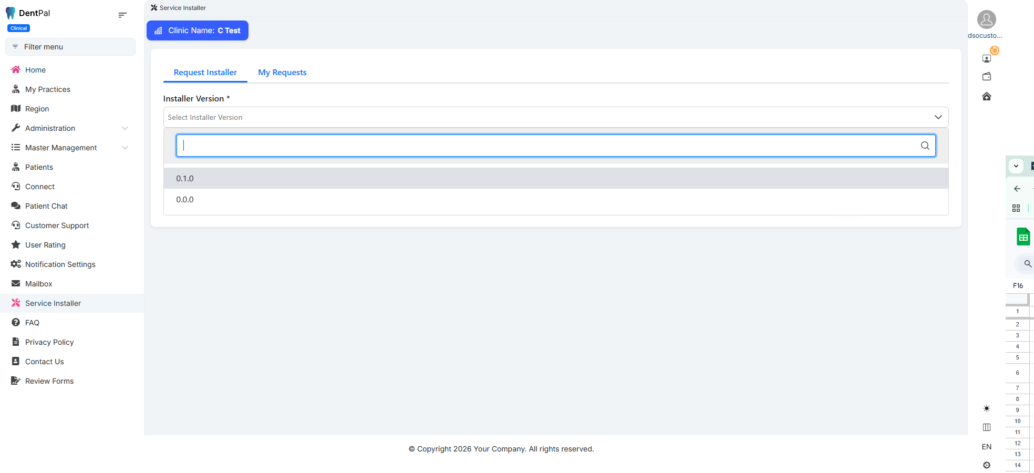Open the wallet icon in right panel
Image resolution: width=1034 pixels, height=473 pixels.
(x=987, y=77)
